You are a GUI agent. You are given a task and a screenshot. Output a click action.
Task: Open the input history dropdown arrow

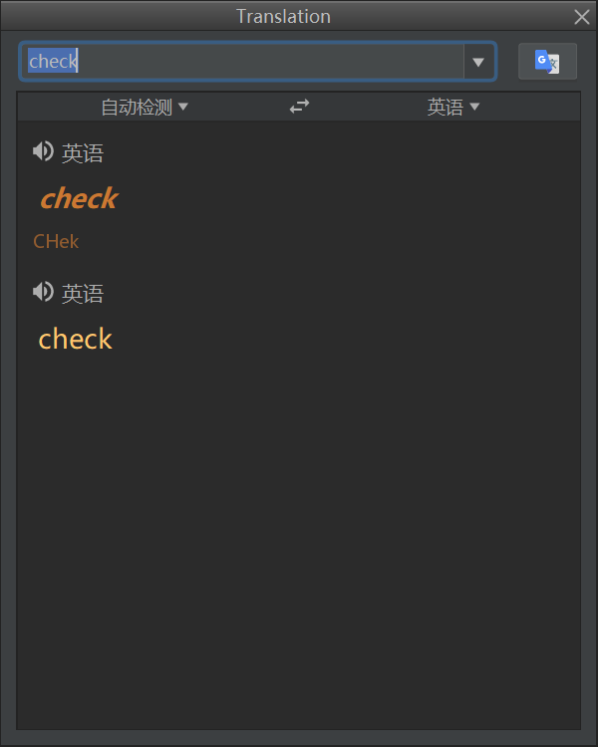pos(478,62)
